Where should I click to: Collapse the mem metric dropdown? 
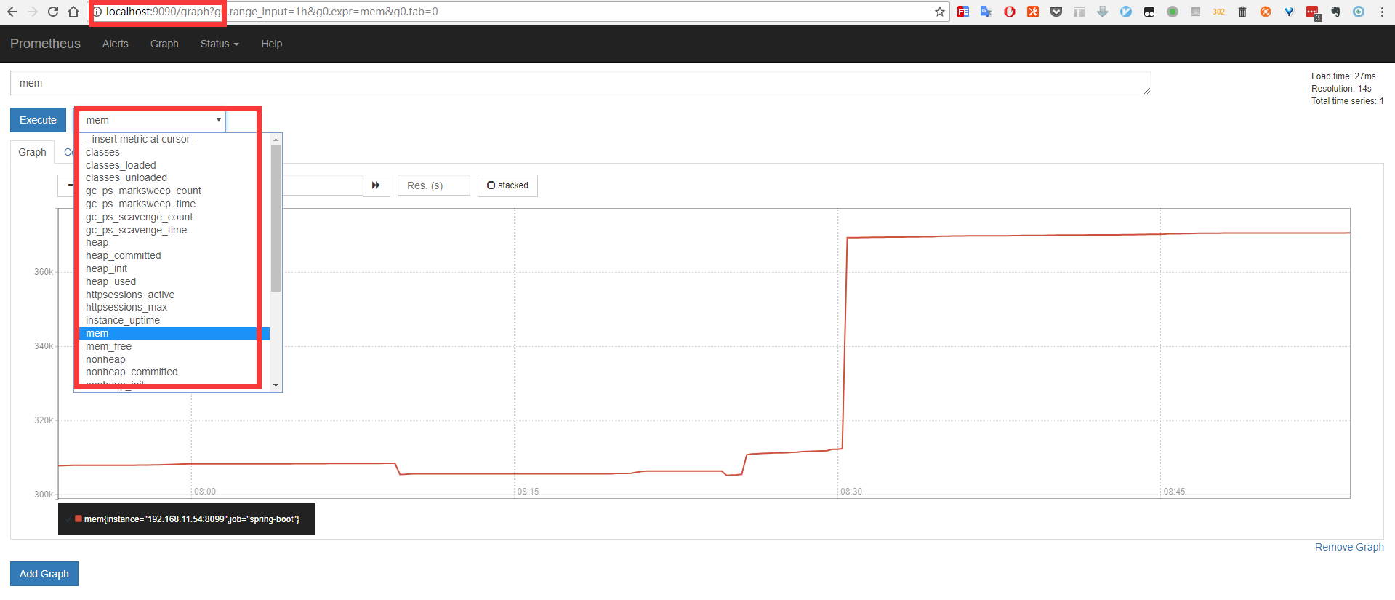pos(152,121)
